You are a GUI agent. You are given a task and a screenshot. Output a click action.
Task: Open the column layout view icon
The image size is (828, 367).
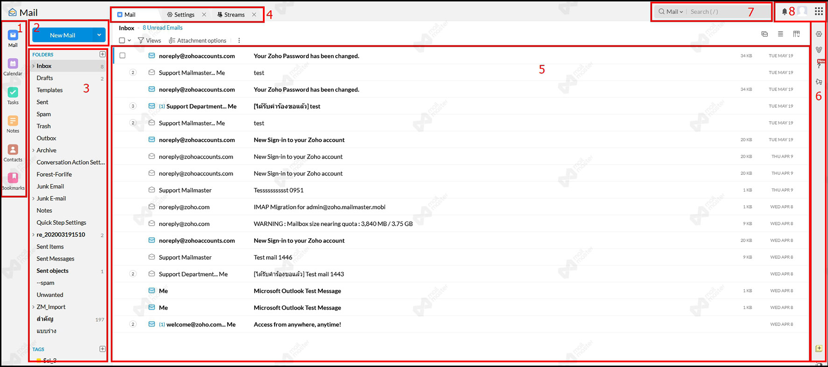point(796,34)
